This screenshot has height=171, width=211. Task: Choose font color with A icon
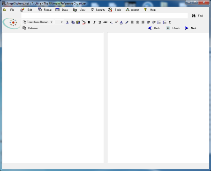click(x=121, y=23)
